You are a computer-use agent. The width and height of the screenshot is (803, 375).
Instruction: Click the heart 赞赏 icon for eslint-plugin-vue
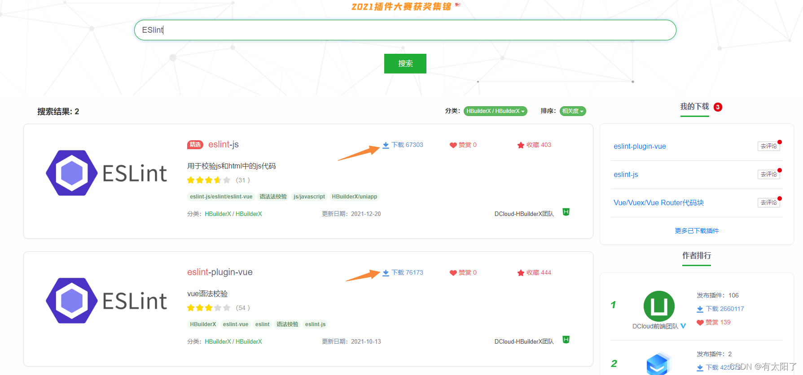pyautogui.click(x=453, y=273)
